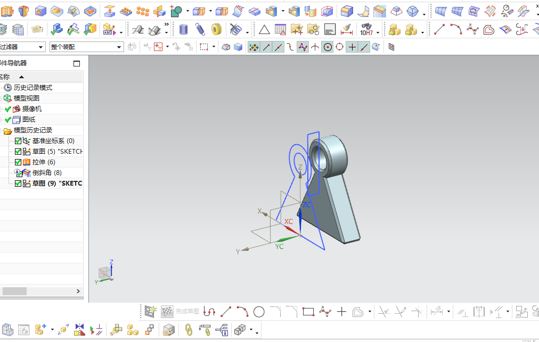Select the Circle tool in sketch toolbar
The height and width of the screenshot is (342, 539).
pyautogui.click(x=259, y=312)
